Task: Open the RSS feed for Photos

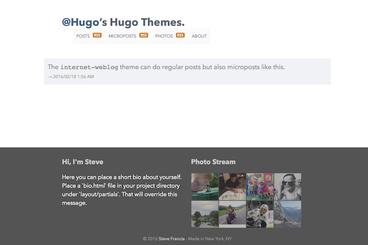Action: tap(180, 35)
